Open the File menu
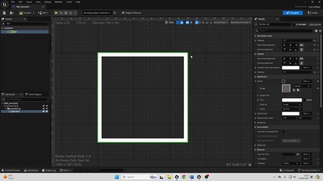323x181 pixels. tap(13, 2)
